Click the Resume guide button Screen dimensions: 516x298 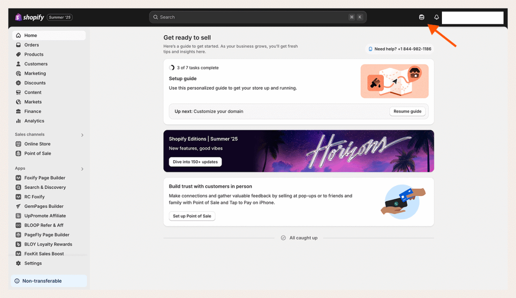408,112
